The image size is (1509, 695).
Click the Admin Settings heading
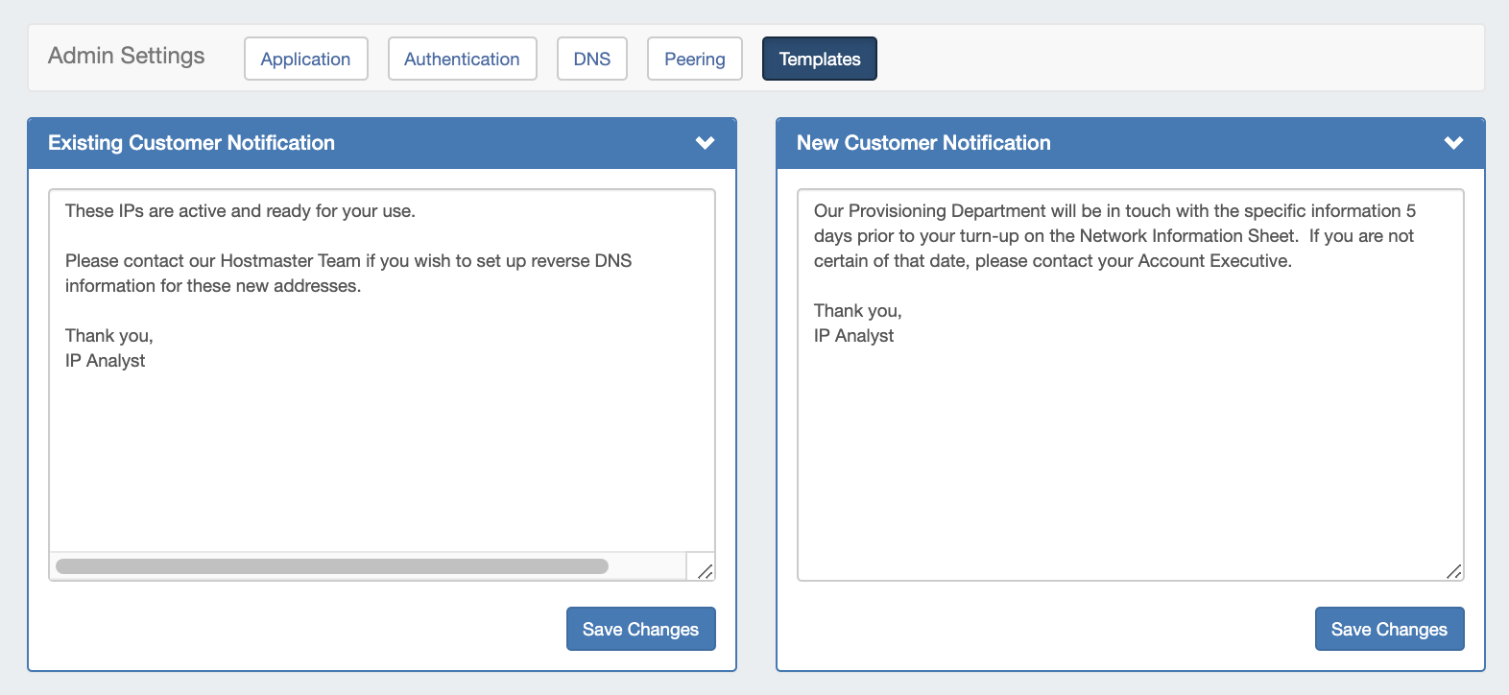126,56
